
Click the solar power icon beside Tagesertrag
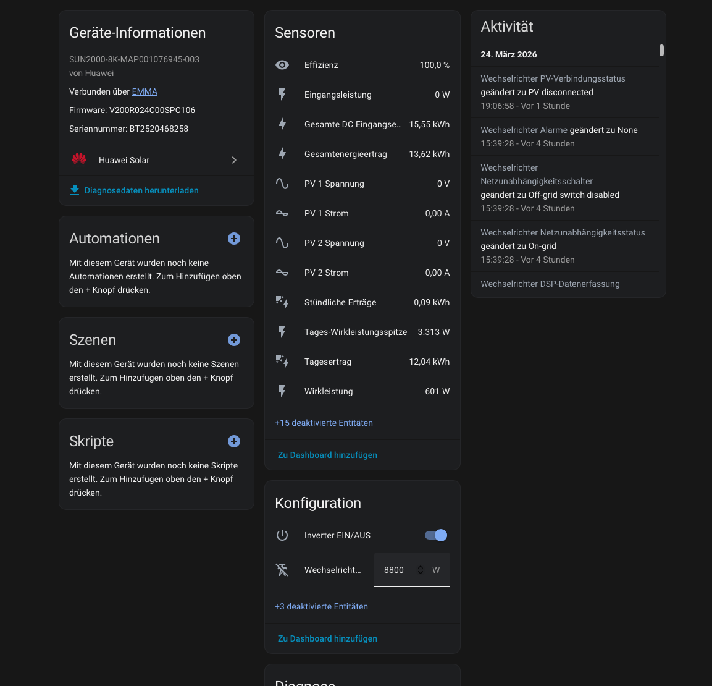click(282, 362)
